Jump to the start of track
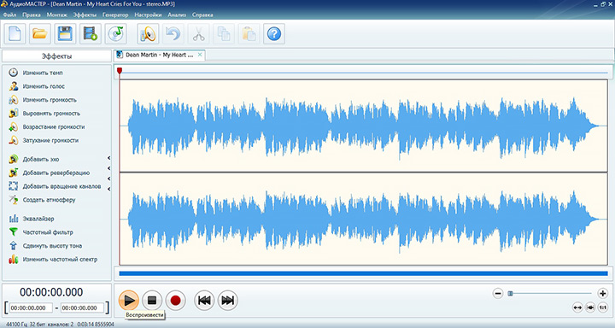The image size is (615, 328). [204, 301]
